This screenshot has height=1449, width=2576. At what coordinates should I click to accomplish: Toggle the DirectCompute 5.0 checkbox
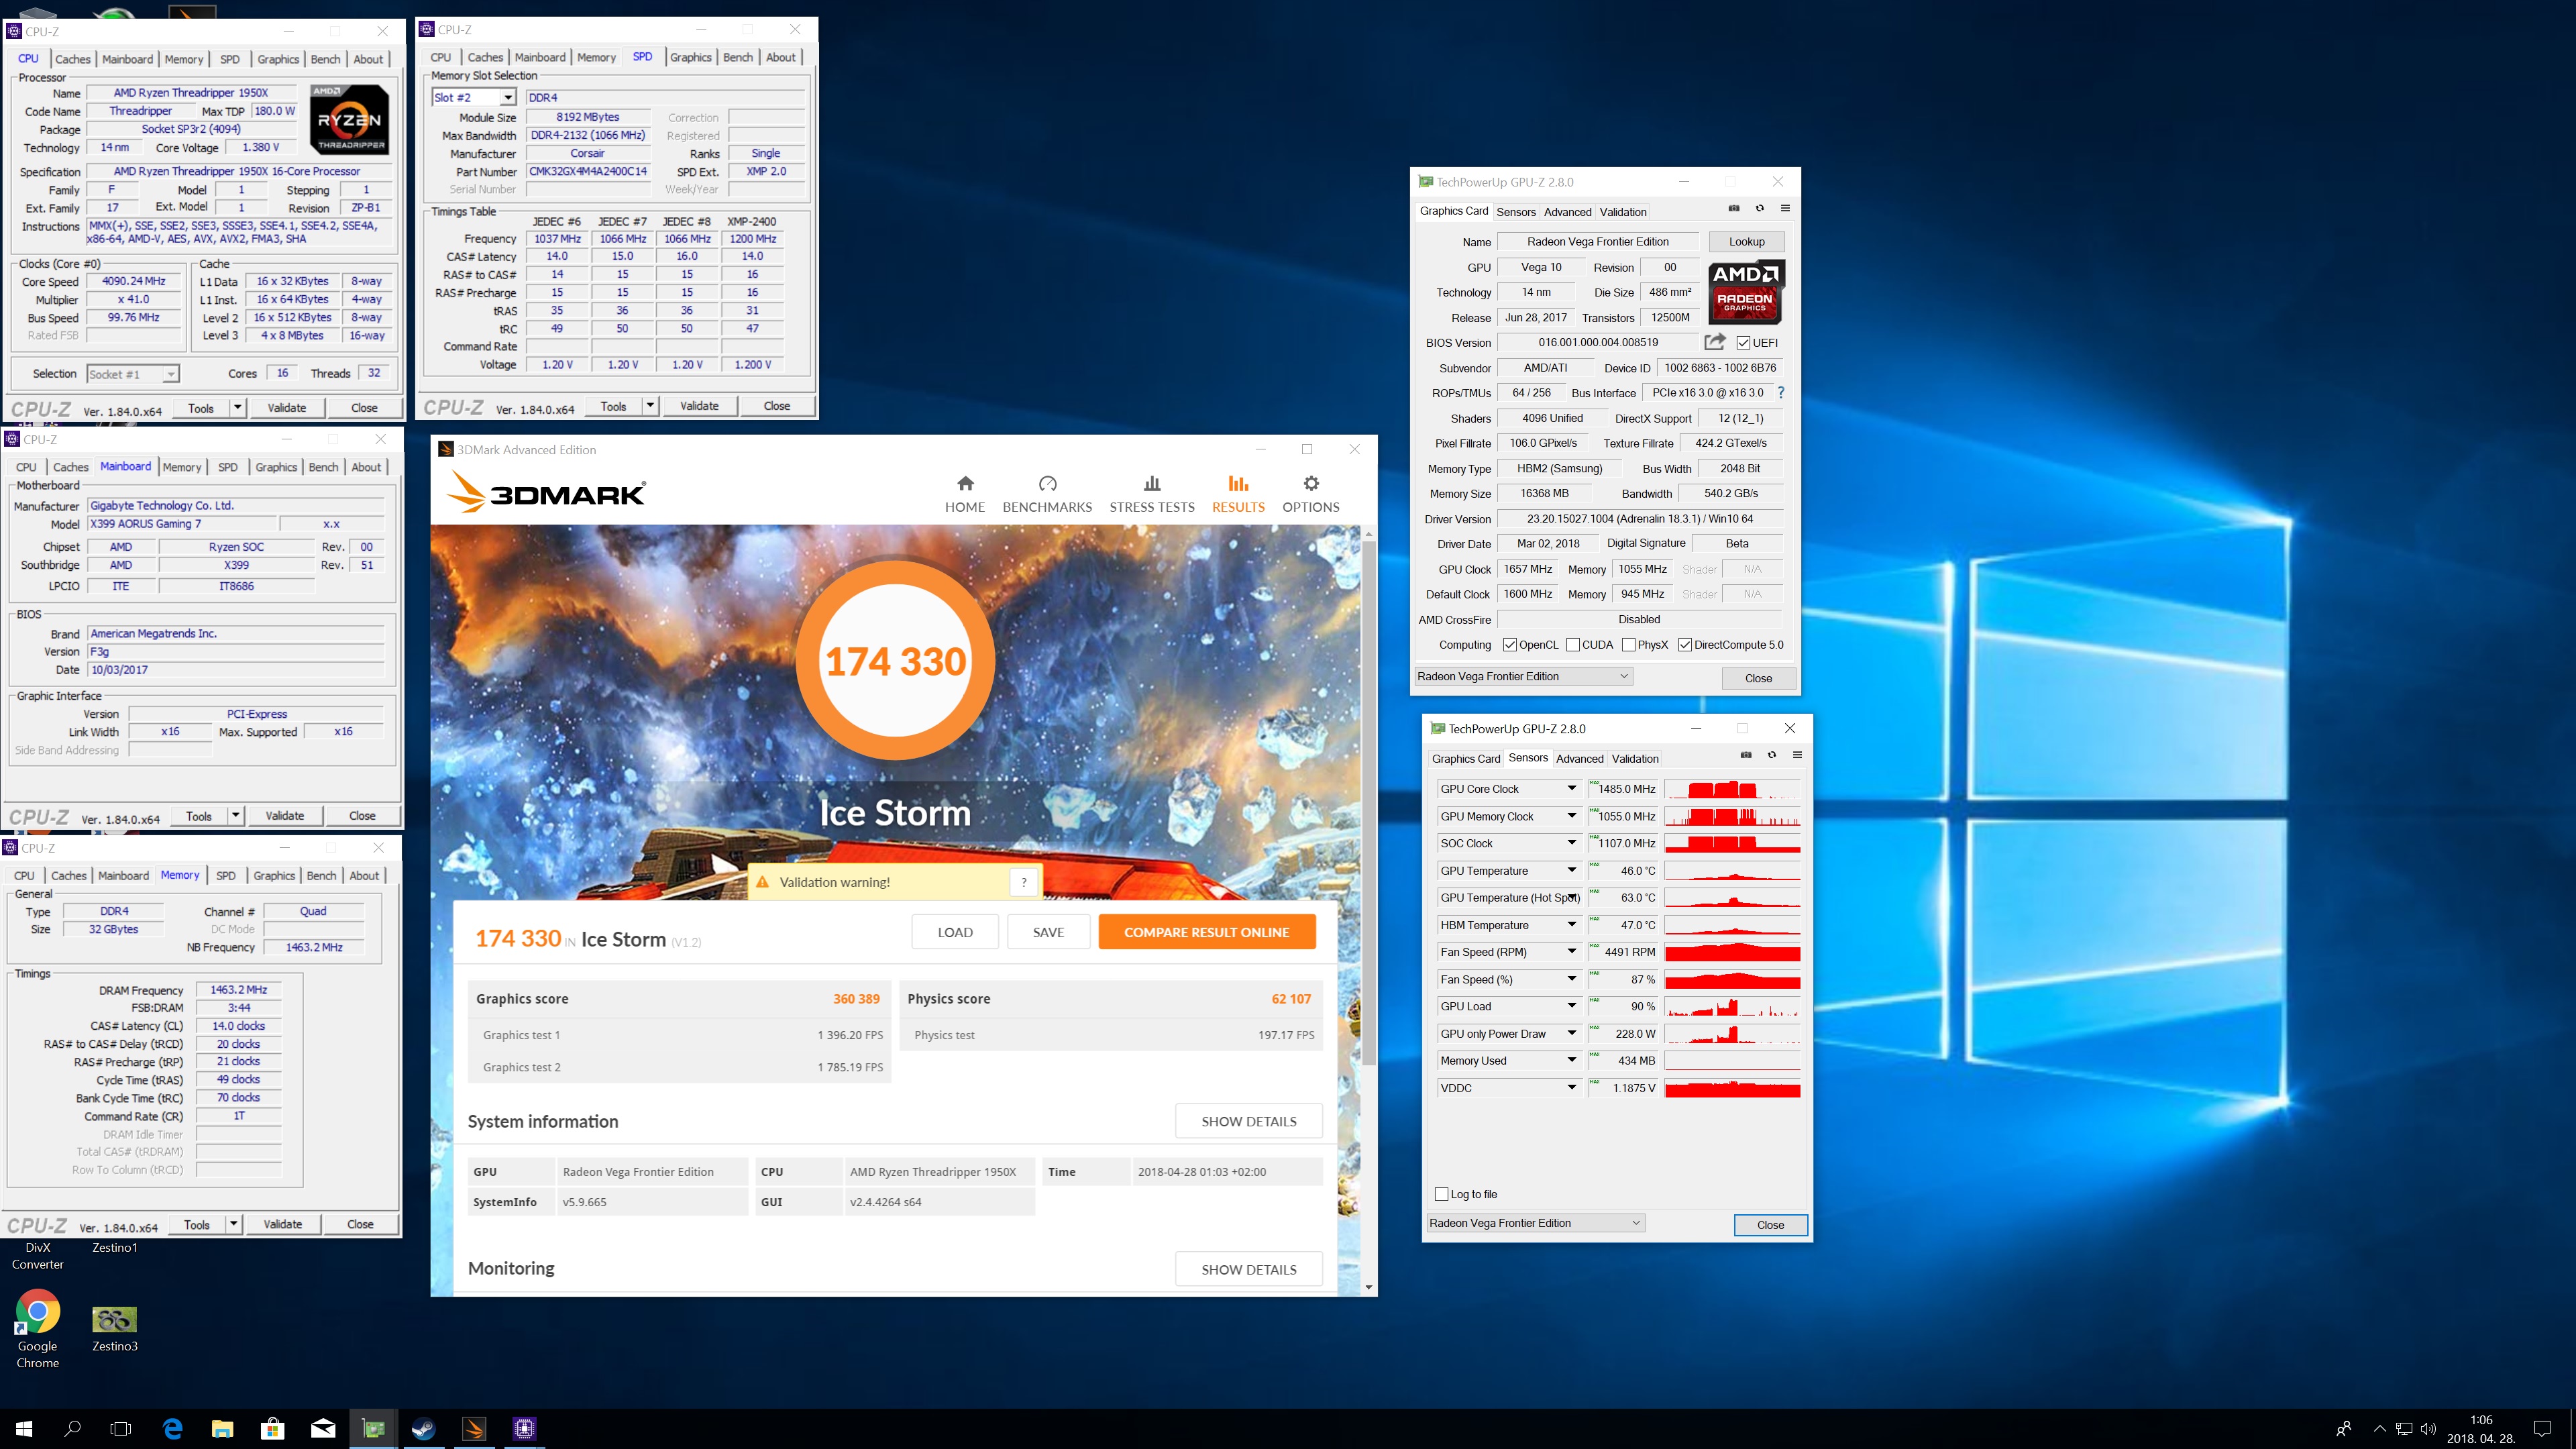pos(1685,645)
